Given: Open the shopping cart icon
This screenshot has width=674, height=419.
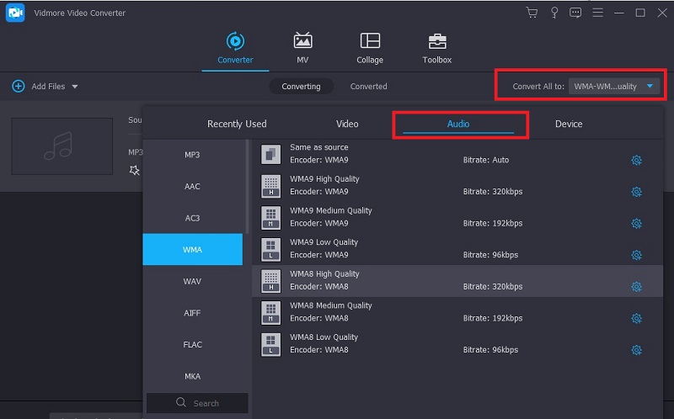Looking at the screenshot, I should pyautogui.click(x=532, y=13).
